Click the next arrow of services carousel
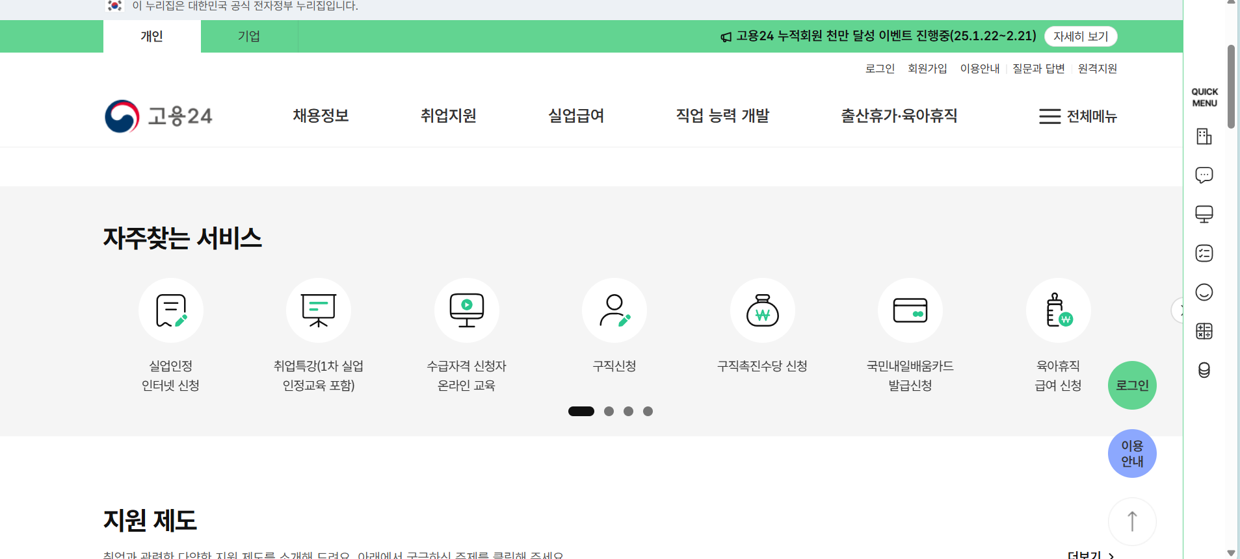Screen dimensions: 1240x559 coord(1178,310)
